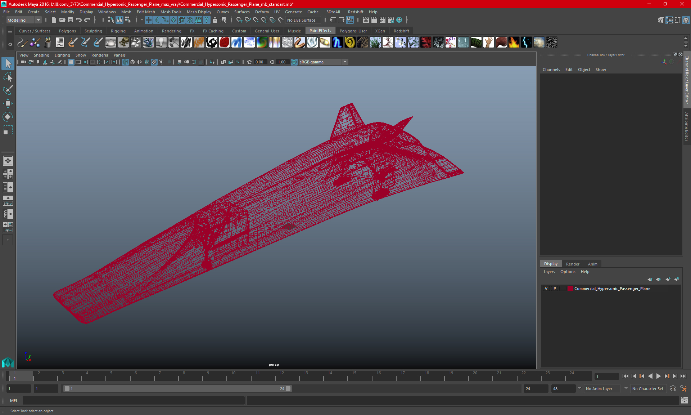
Task: Expand the sRGB gamma dropdown
Action: tap(345, 62)
